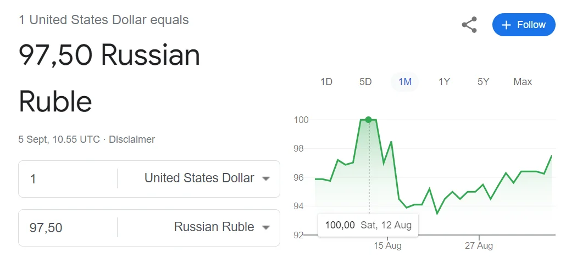588x263 pixels.
Task: Switch chart to 5D range
Action: point(365,82)
